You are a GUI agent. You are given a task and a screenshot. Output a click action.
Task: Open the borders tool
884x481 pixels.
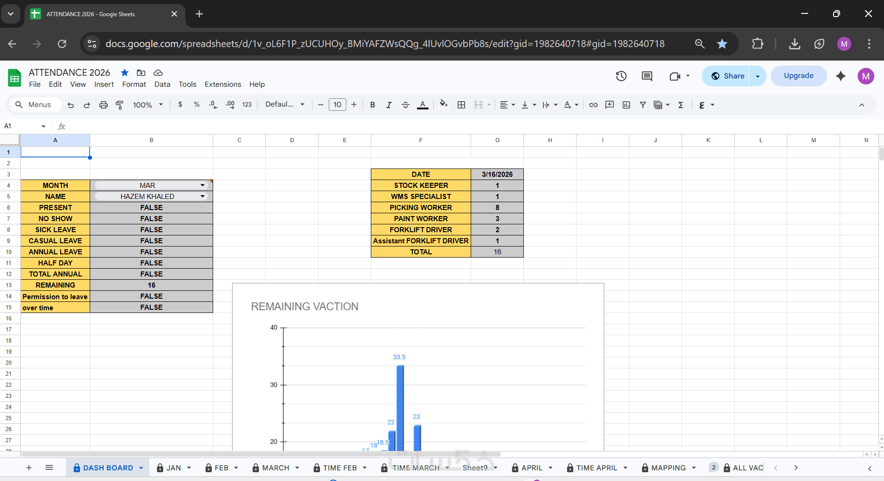[x=461, y=105]
